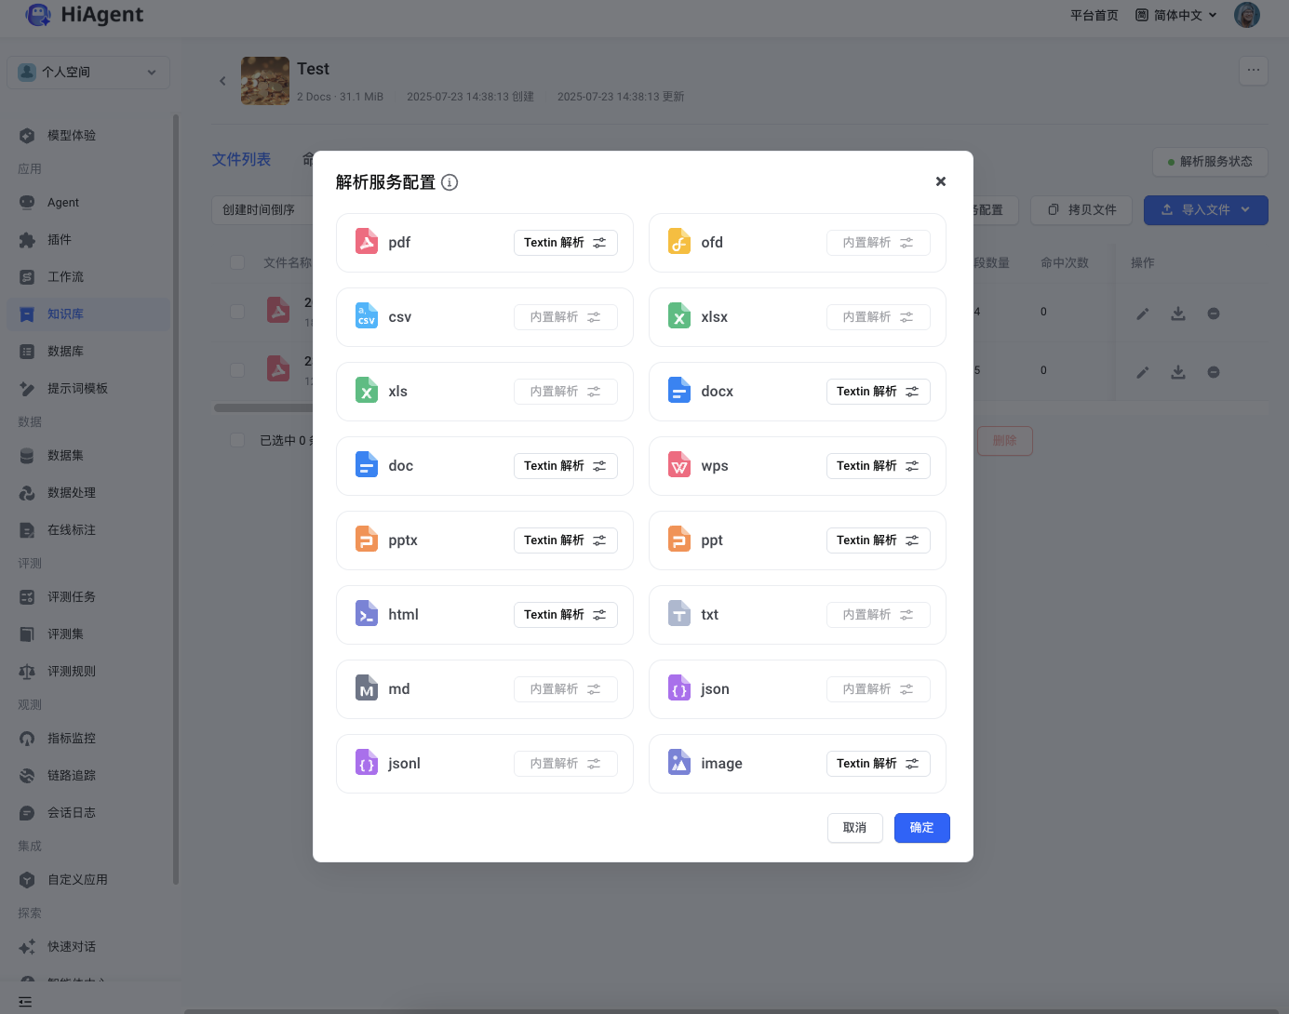Image resolution: width=1289 pixels, height=1014 pixels.
Task: Click the csv file type icon
Action: coord(367,316)
